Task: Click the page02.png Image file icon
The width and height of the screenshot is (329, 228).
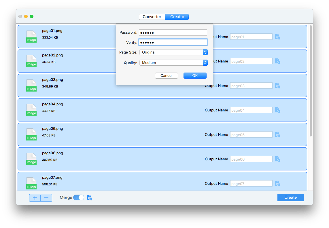Action: tap(31, 61)
